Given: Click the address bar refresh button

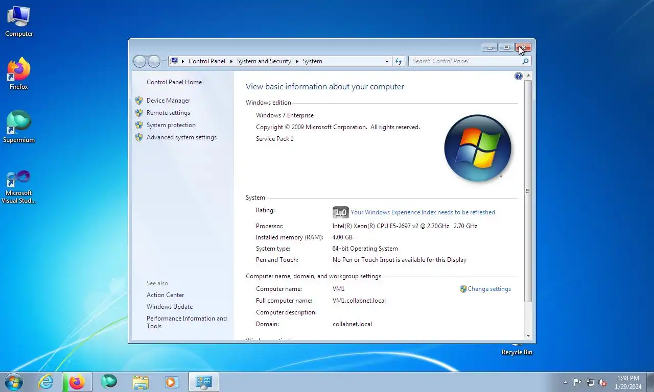Looking at the screenshot, I should pos(399,61).
